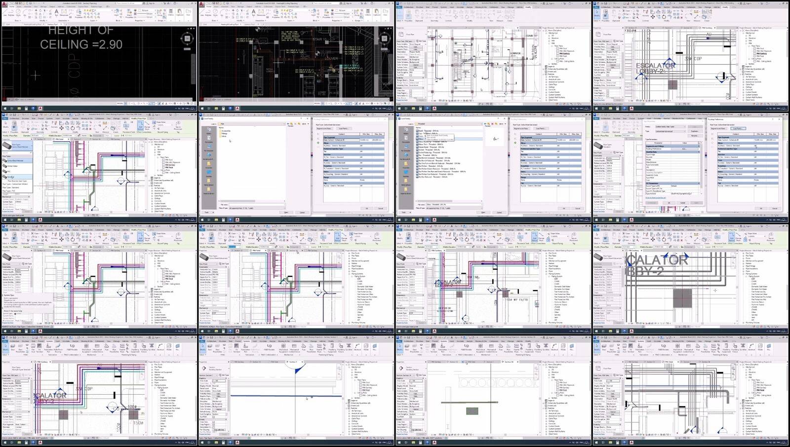
Task: Click Open in the Threaded file list dialog
Action: point(483,213)
